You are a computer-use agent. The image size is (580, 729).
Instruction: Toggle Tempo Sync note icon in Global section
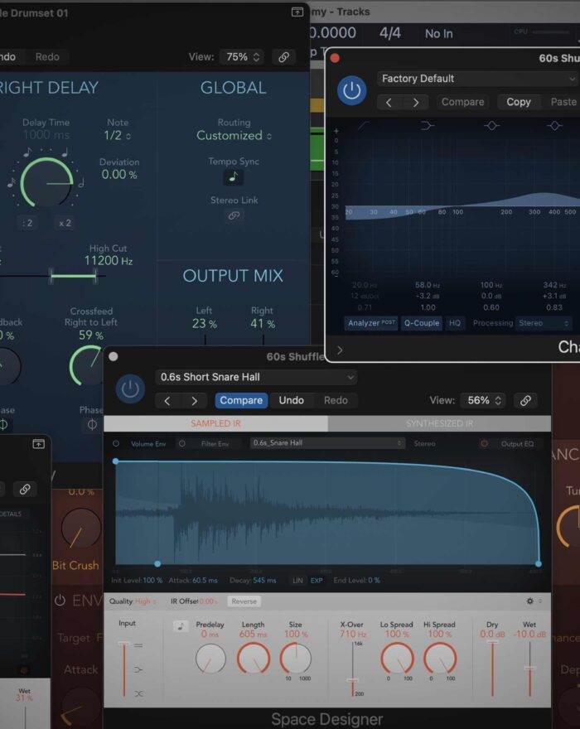[x=234, y=177]
